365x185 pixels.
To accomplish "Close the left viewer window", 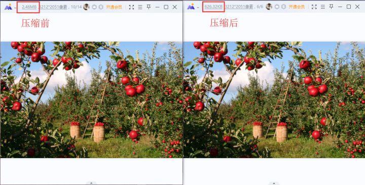I will tap(175, 7).
